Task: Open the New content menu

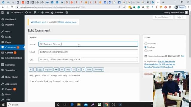Action: [45, 12]
